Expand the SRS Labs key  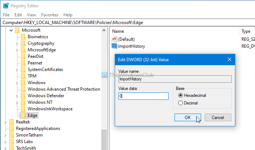5,142
